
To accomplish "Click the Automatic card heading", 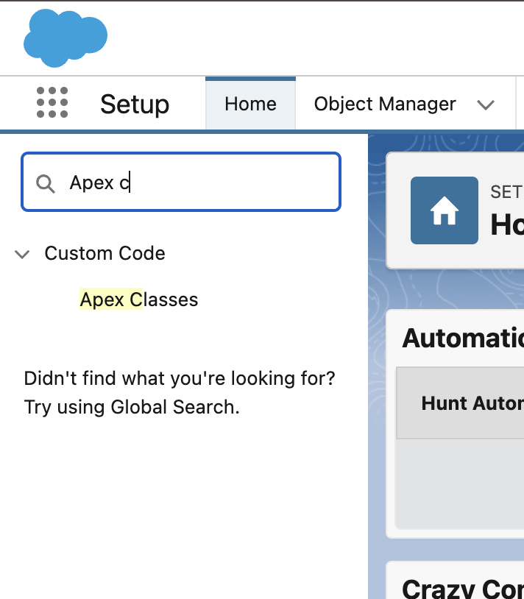I will (x=463, y=339).
